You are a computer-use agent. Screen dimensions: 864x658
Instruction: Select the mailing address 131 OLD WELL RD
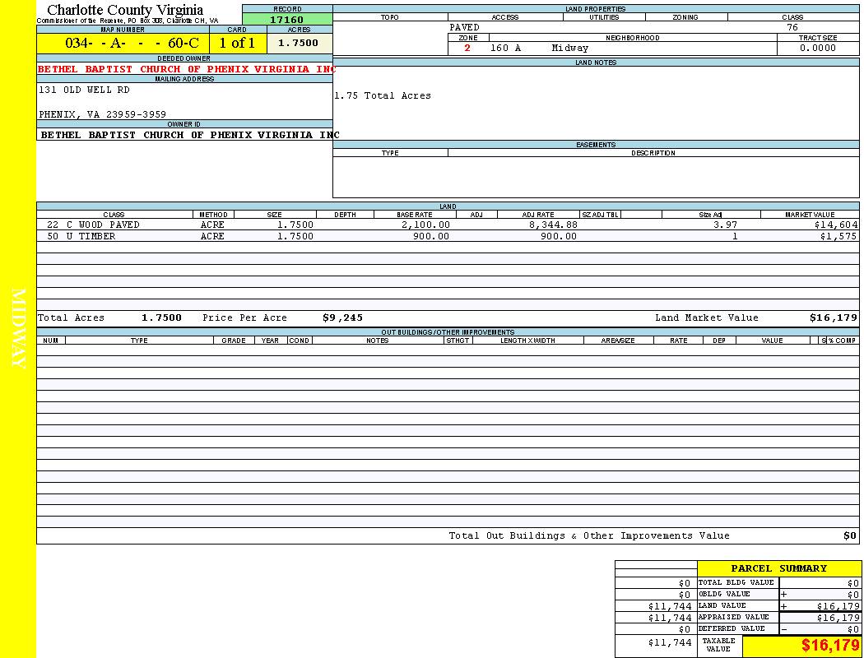(x=84, y=90)
